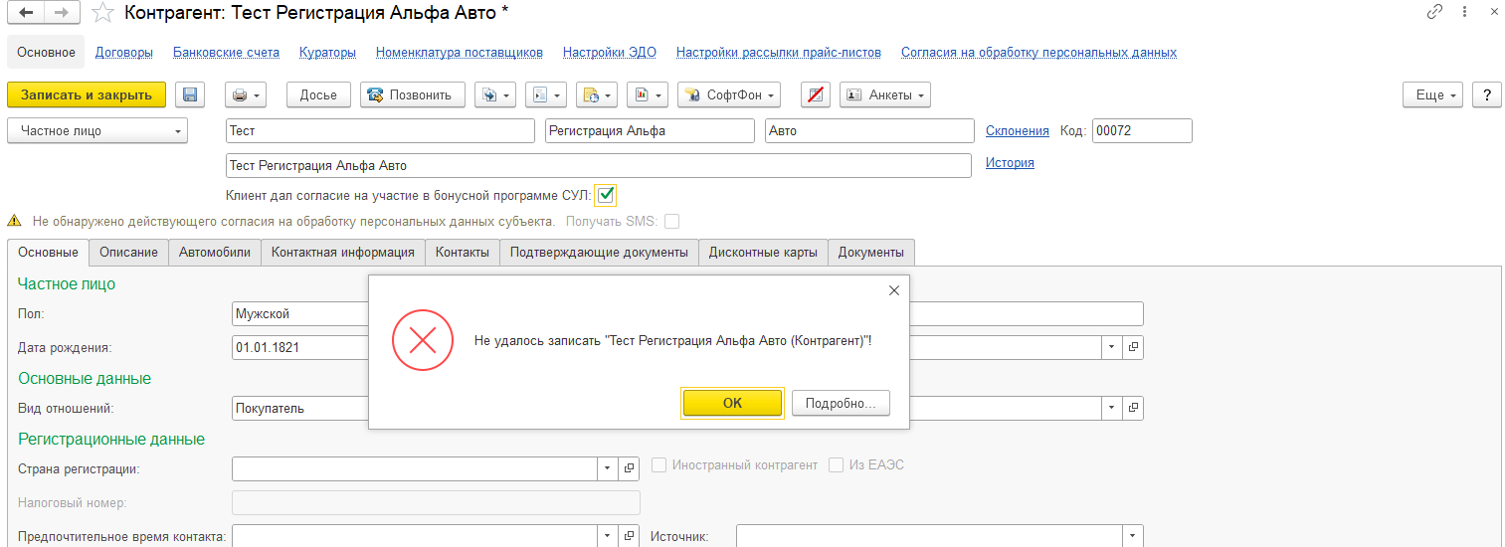Switch to the Контакты tab

coord(463,252)
